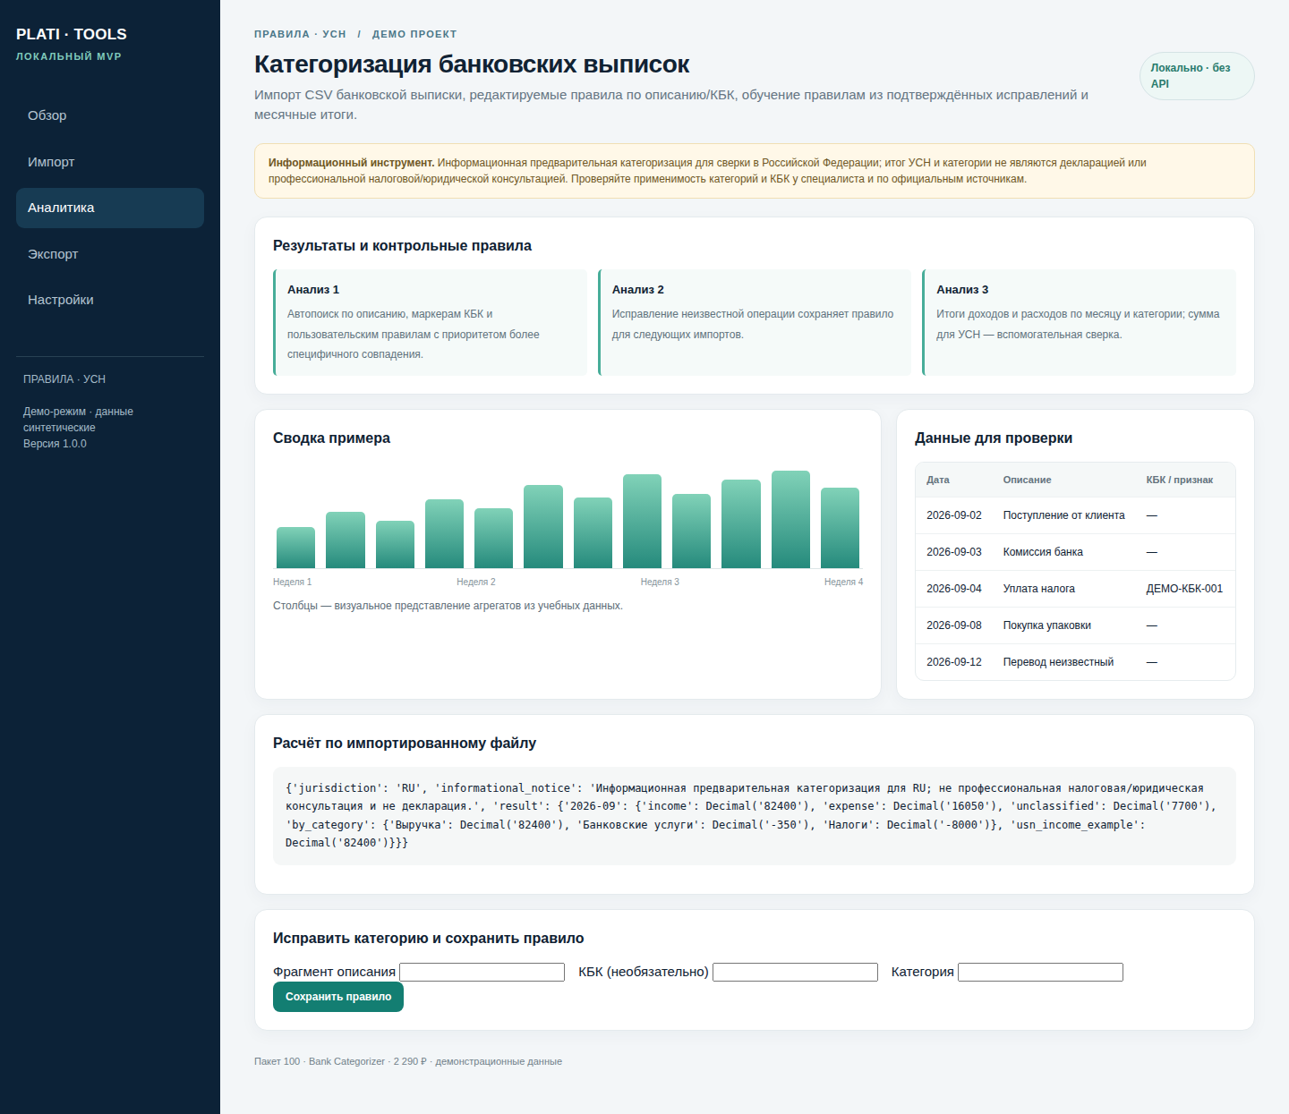Click the ДЕМО ПРОЕКТ breadcrumb
This screenshot has width=1289, height=1114.
(x=414, y=34)
